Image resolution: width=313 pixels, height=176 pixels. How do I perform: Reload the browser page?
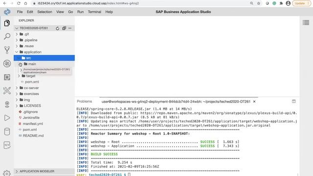click(x=19, y=3)
